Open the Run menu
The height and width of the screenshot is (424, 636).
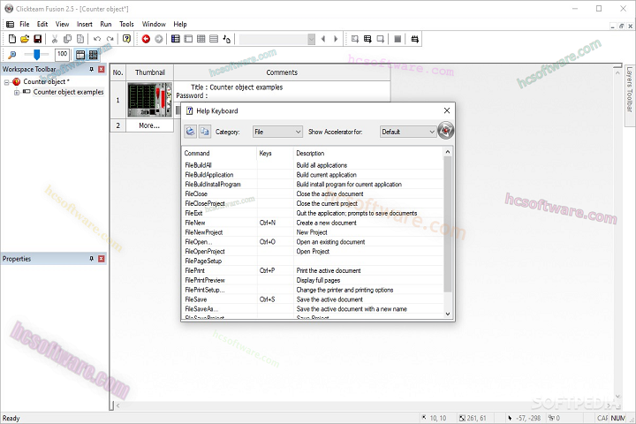106,25
